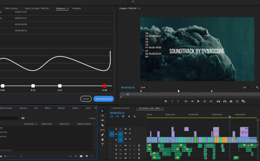This screenshot has height=161, width=260.
Task: Click New Item icon in Project panel
Action: (x=86, y=156)
